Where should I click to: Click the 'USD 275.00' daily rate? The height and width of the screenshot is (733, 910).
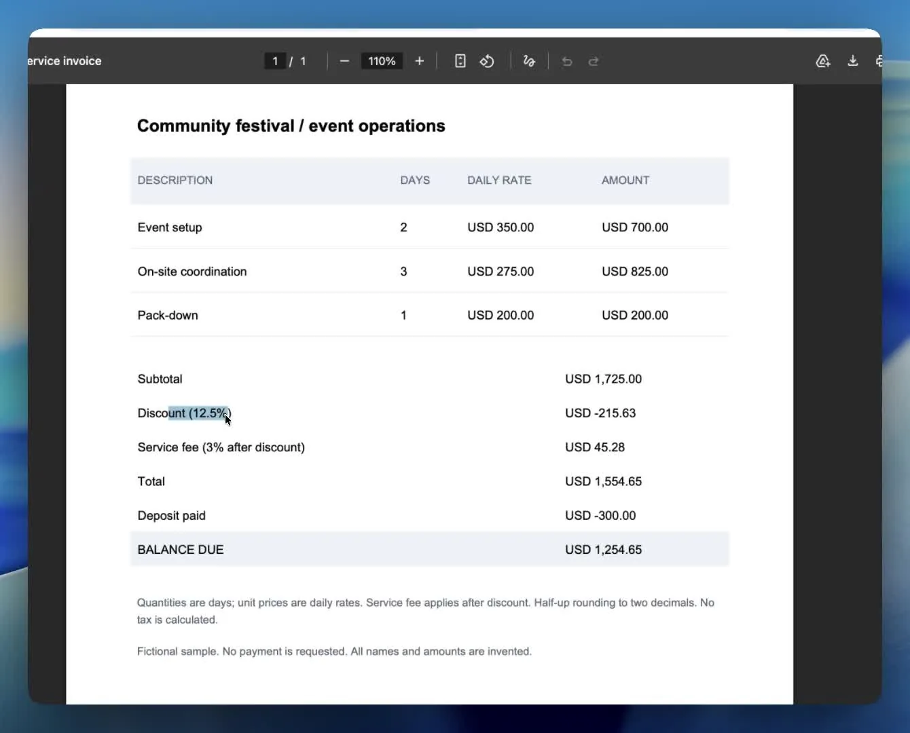(500, 271)
